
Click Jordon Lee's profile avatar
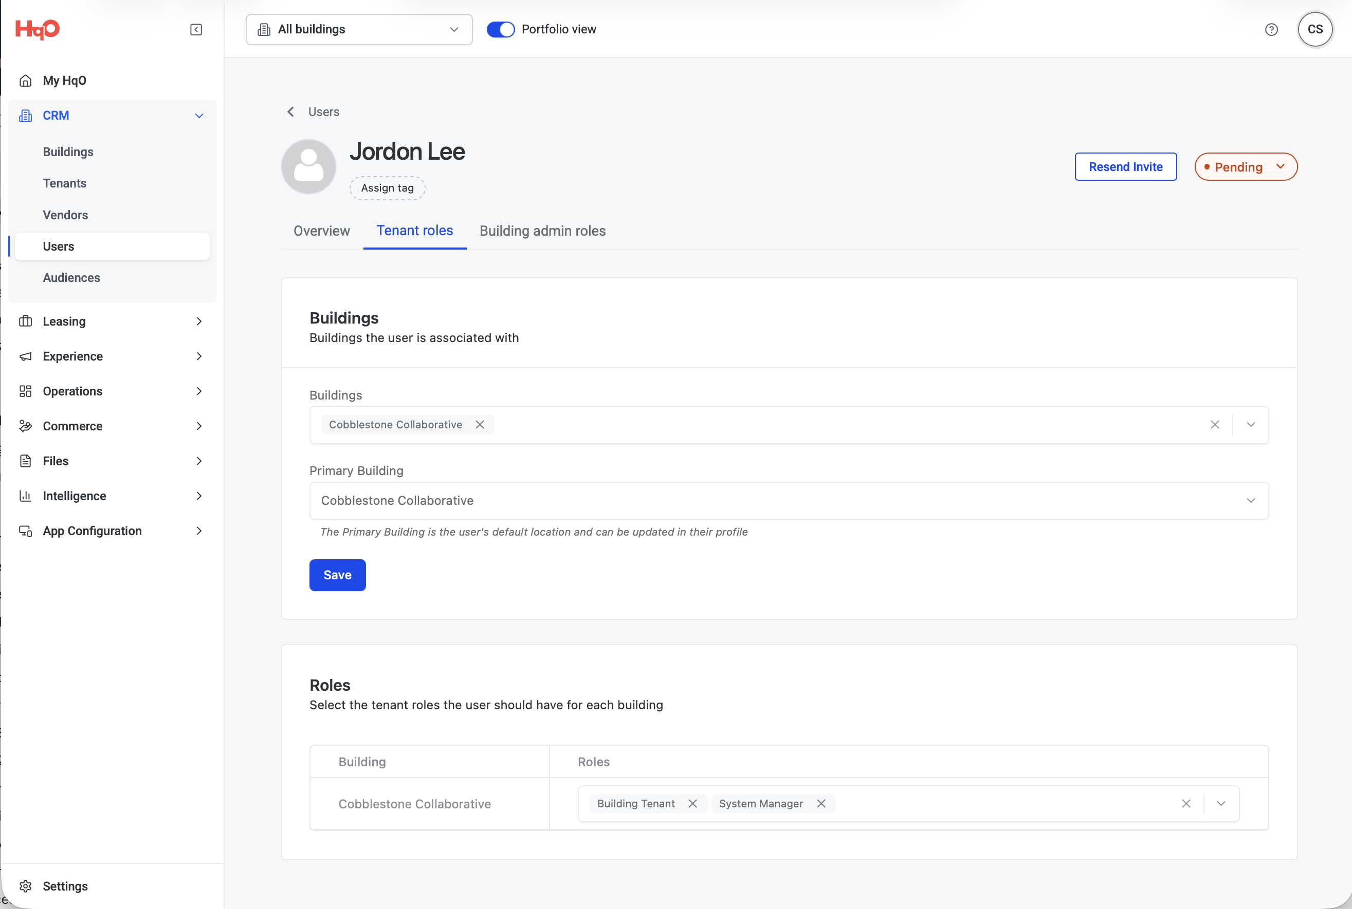[x=308, y=166]
